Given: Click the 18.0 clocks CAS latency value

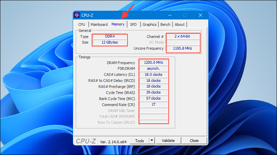Looking at the screenshot, I should coord(154,74).
